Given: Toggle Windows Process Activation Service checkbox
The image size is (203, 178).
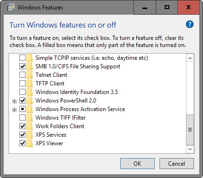Looking at the screenshot, I should click(22, 109).
